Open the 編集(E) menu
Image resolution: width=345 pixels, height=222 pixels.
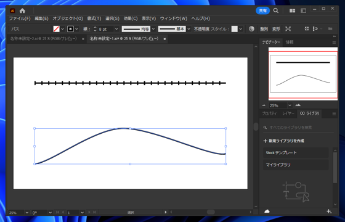click(x=41, y=18)
